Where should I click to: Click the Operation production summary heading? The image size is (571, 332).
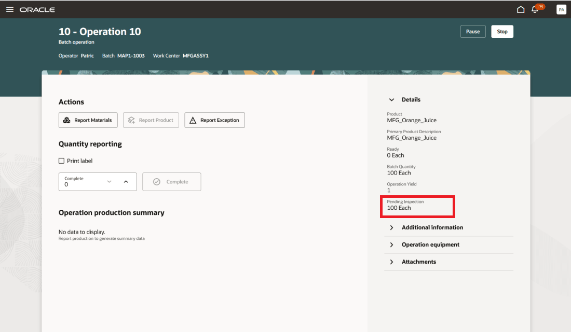[112, 212]
